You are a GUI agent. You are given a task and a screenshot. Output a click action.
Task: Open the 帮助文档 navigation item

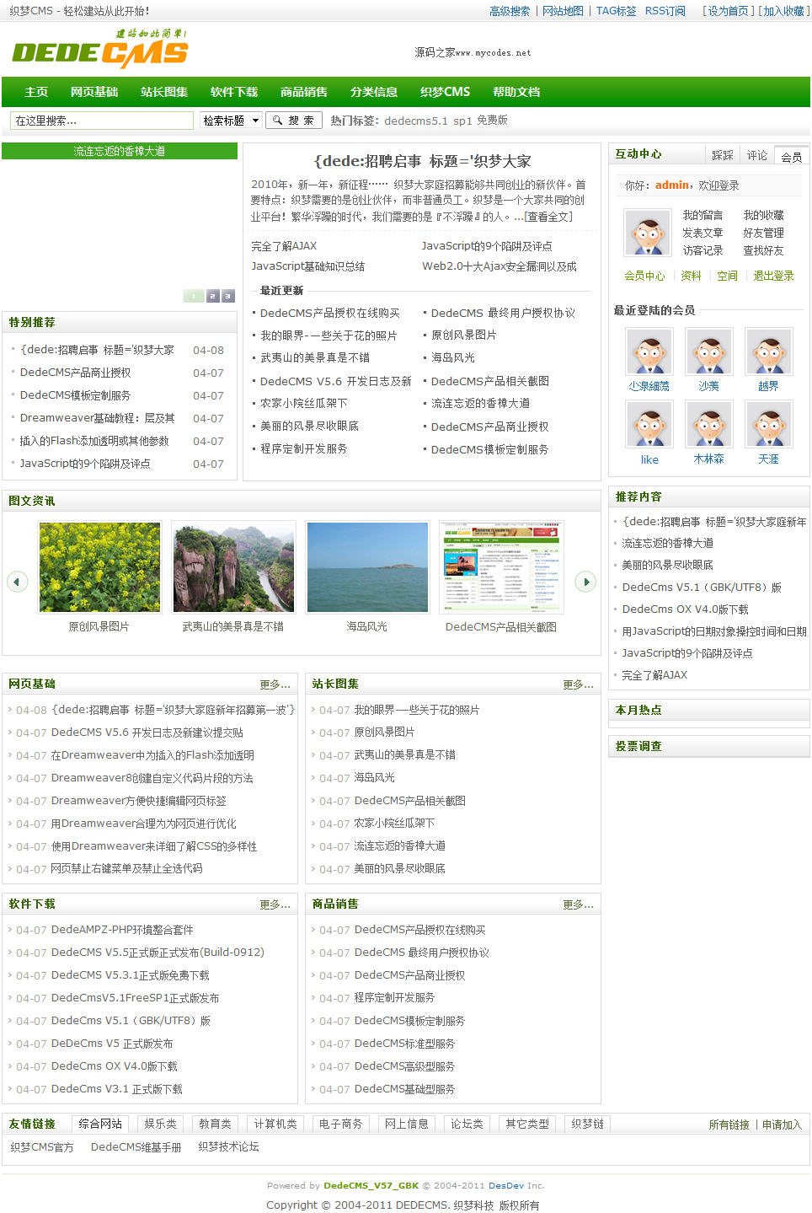516,92
